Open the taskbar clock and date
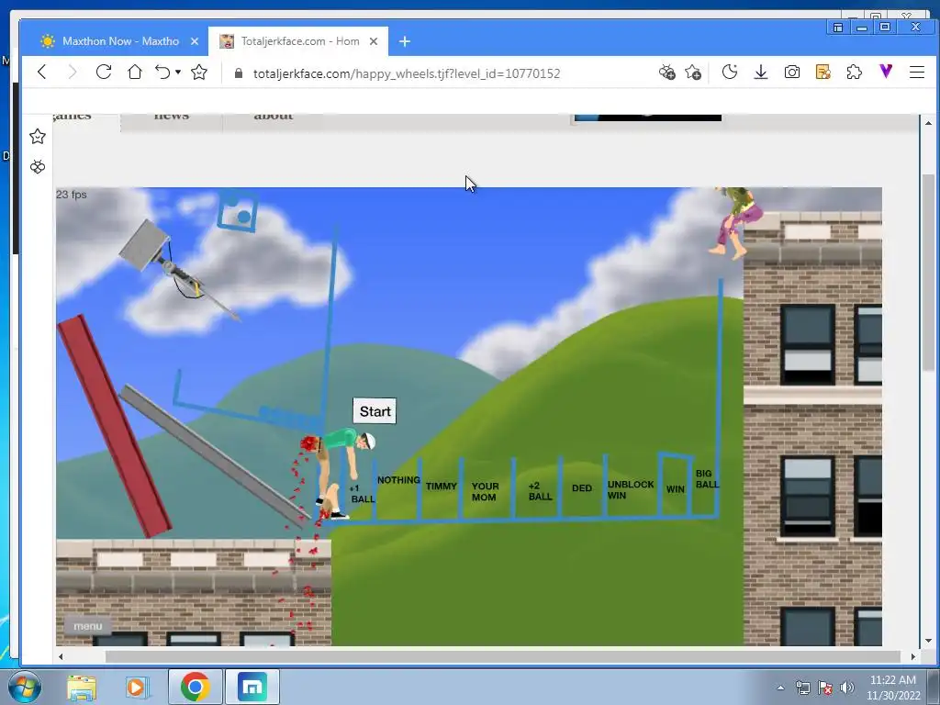The height and width of the screenshot is (705, 940). pos(892,688)
